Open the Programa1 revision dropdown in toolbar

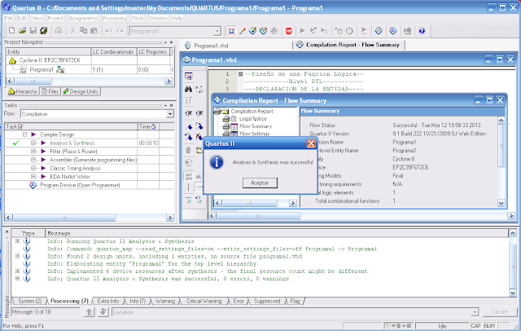coord(217,31)
